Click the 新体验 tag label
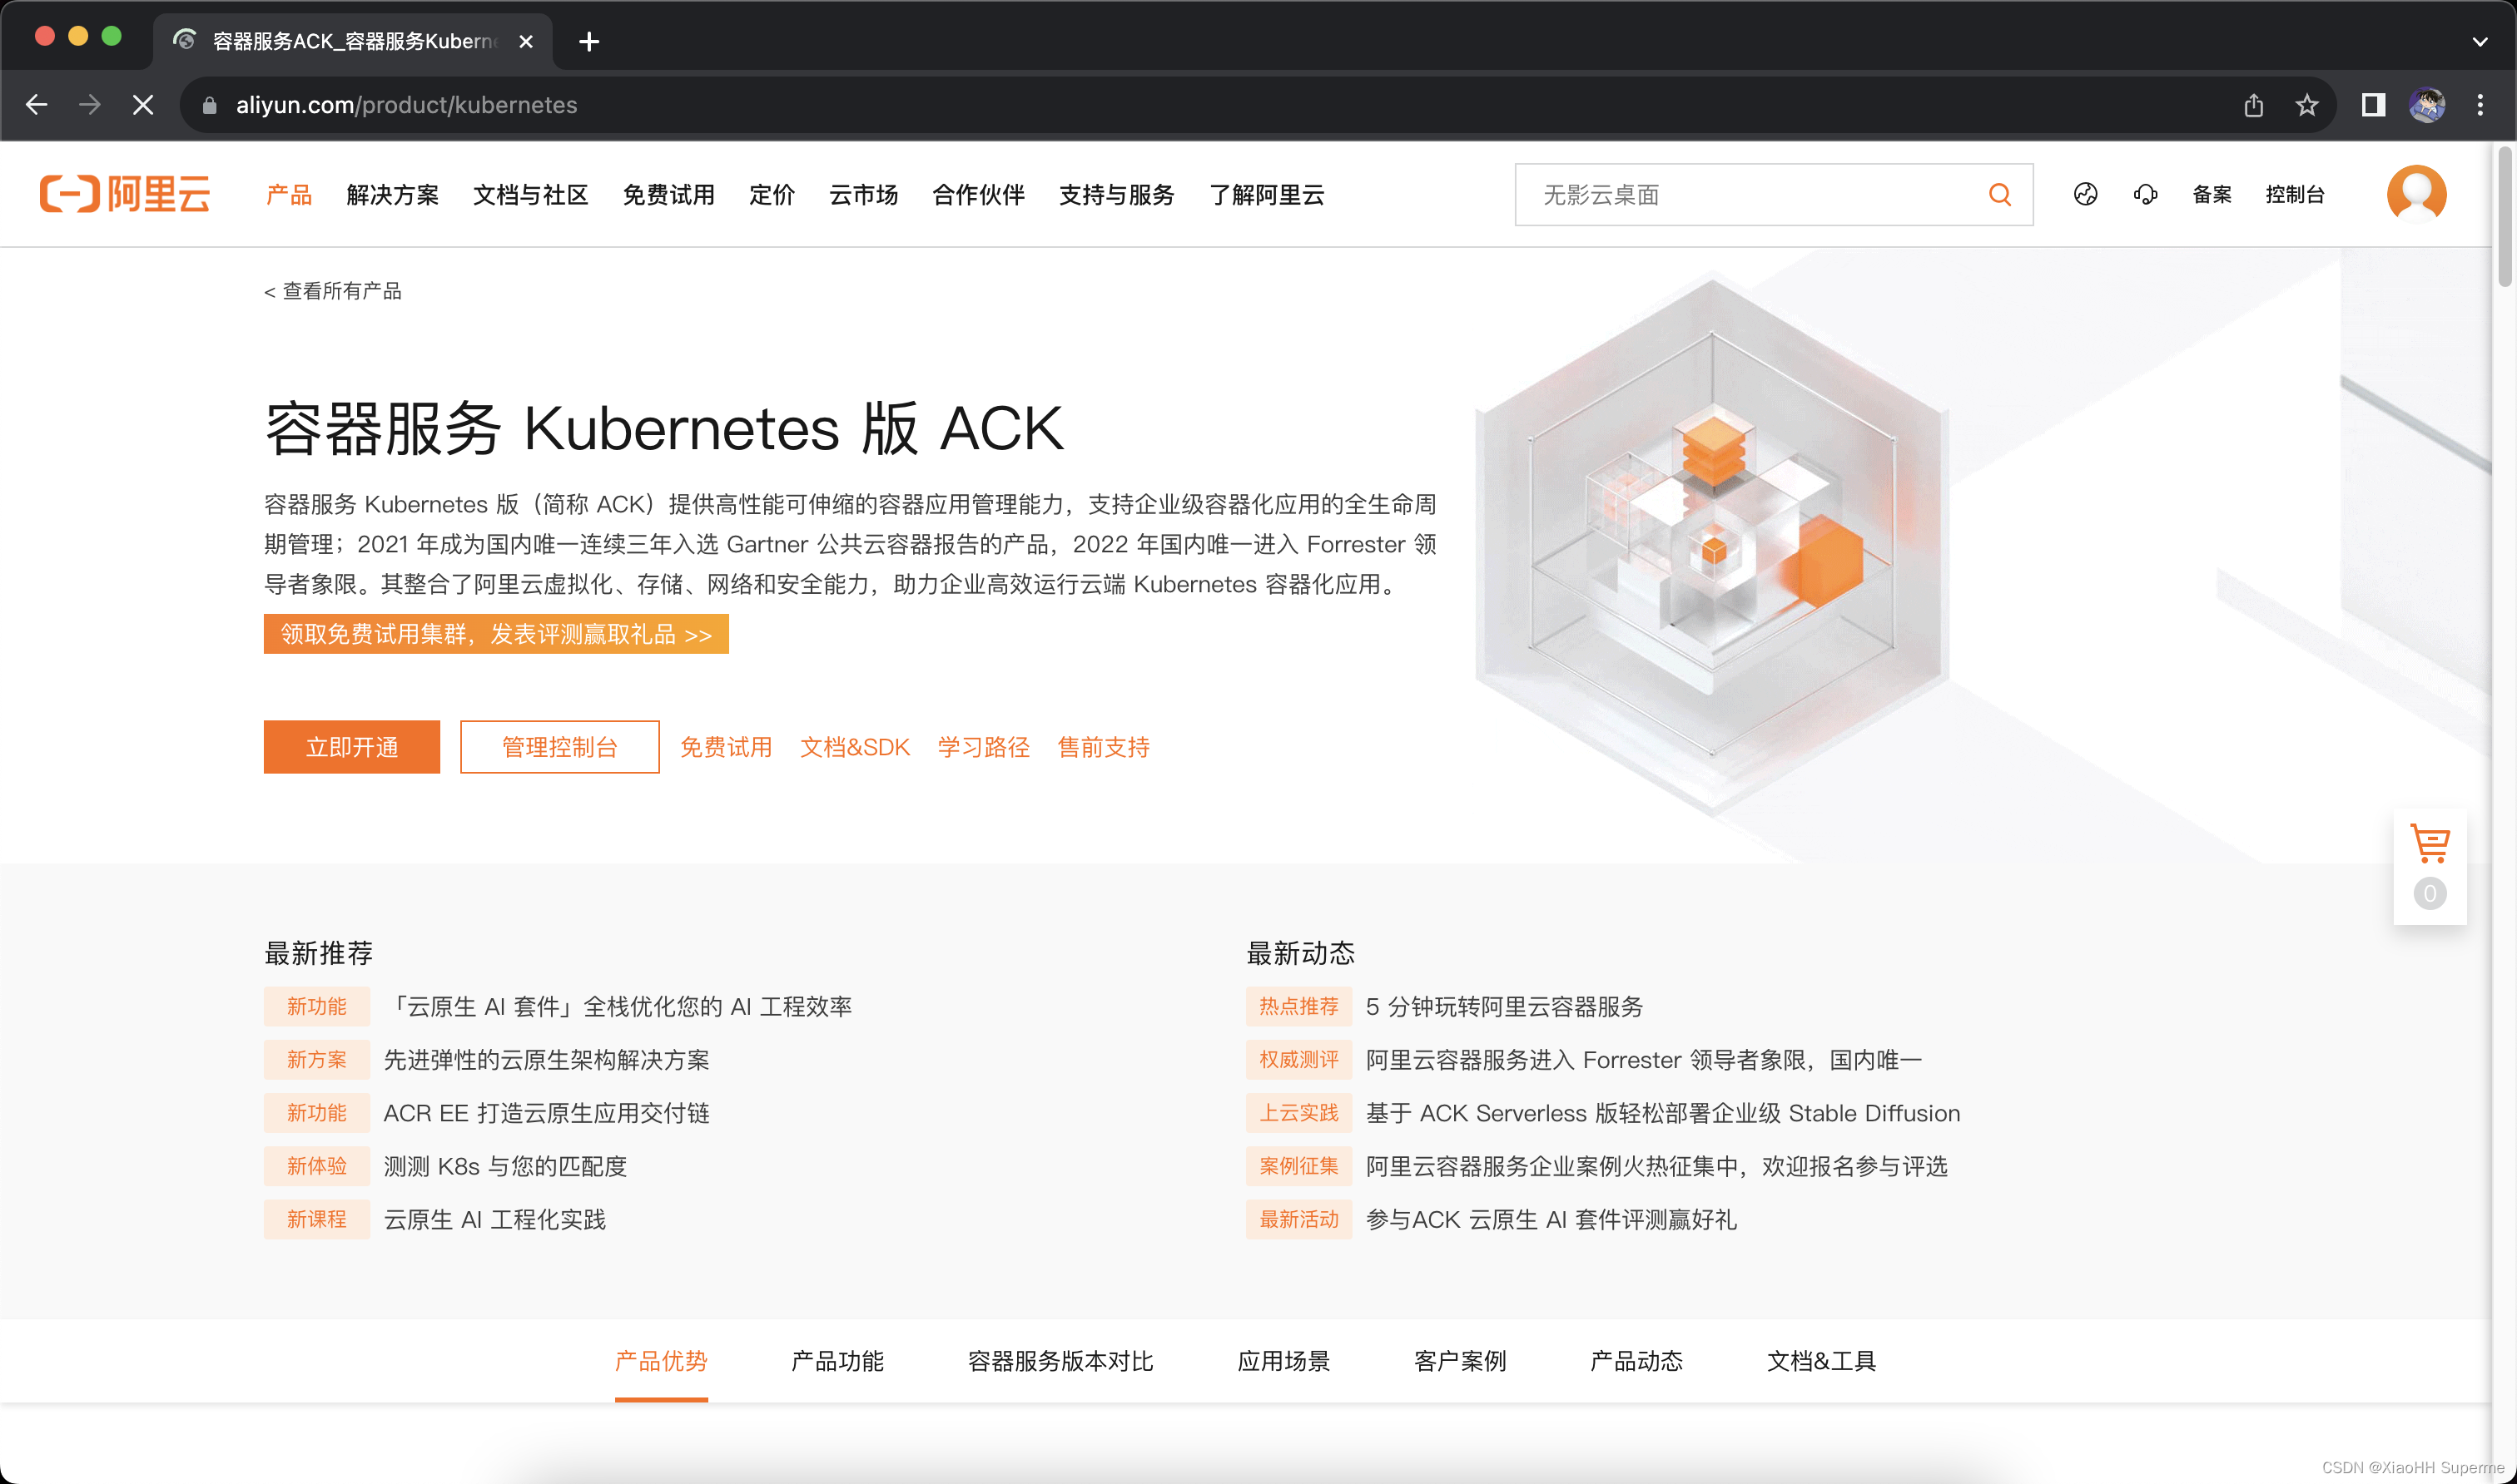Viewport: 2517px width, 1484px height. coord(317,1166)
